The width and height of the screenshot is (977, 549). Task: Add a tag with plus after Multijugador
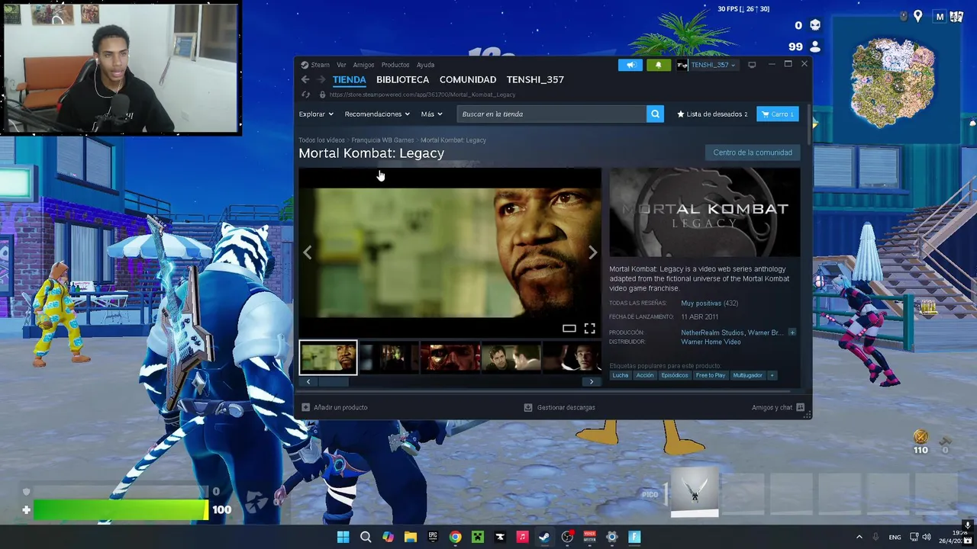pos(772,375)
